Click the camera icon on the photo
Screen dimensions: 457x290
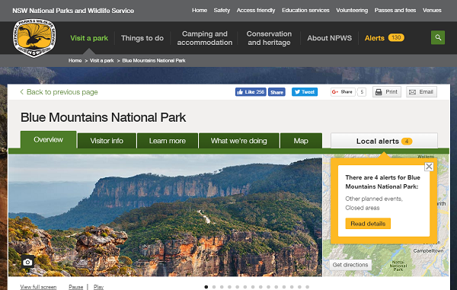[x=27, y=262]
